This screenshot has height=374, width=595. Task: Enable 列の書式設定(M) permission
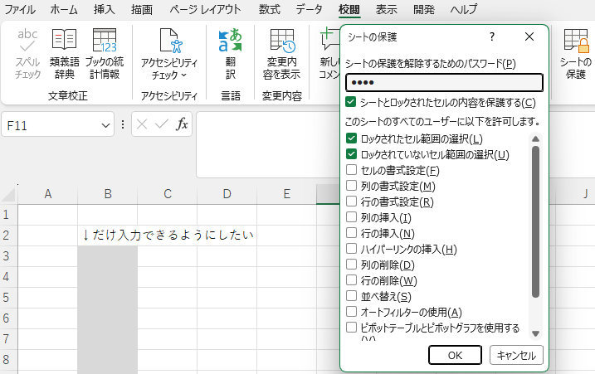point(351,186)
